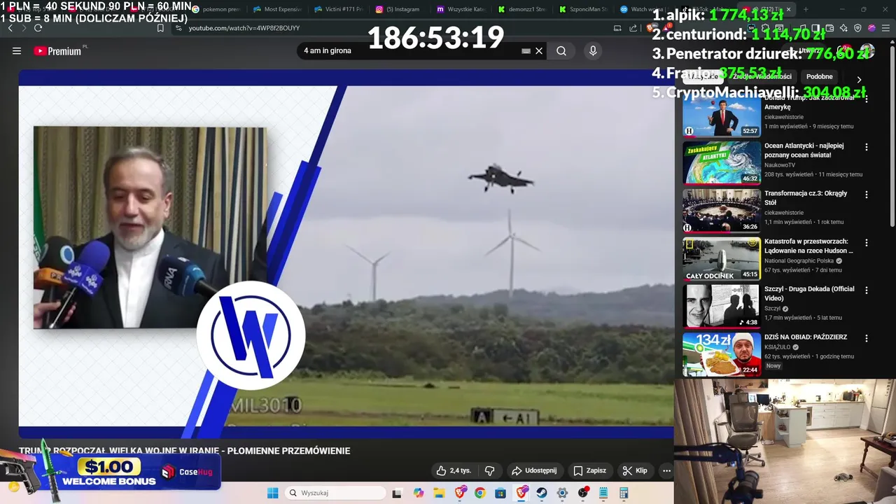This screenshot has height=504, width=896.
Task: Reload the current YouTube page
Action: click(38, 28)
